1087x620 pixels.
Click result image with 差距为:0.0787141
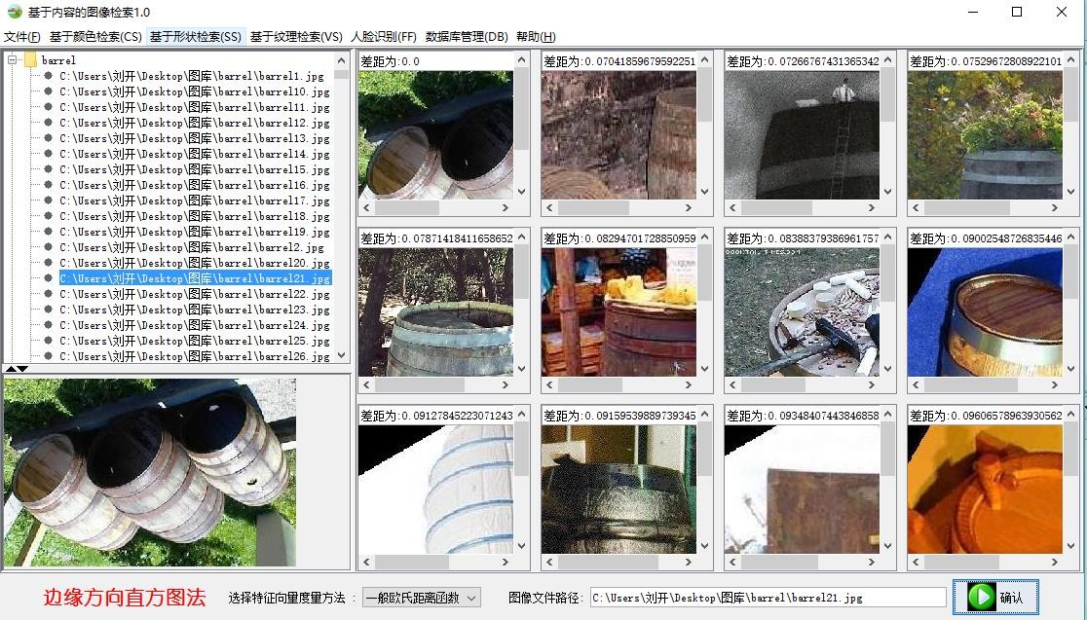click(435, 311)
